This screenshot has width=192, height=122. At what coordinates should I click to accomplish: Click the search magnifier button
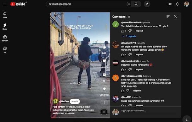(136, 4)
